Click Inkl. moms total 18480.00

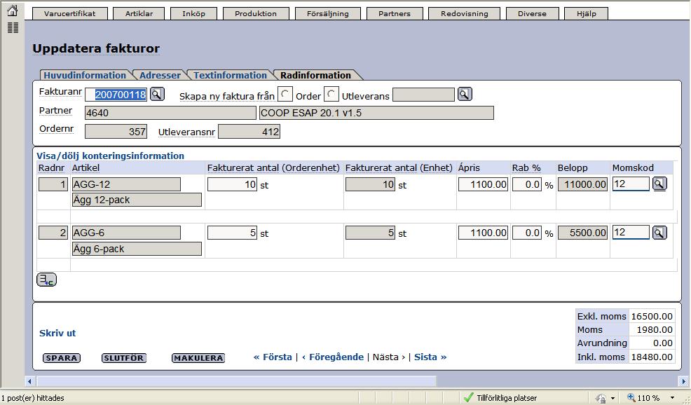click(652, 357)
